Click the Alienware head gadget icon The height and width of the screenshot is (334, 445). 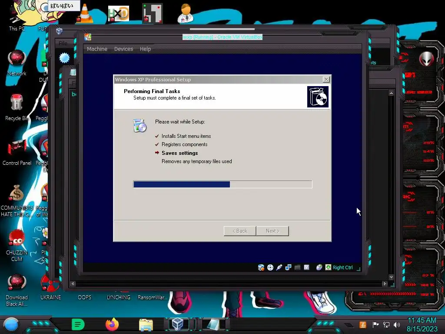click(x=427, y=59)
